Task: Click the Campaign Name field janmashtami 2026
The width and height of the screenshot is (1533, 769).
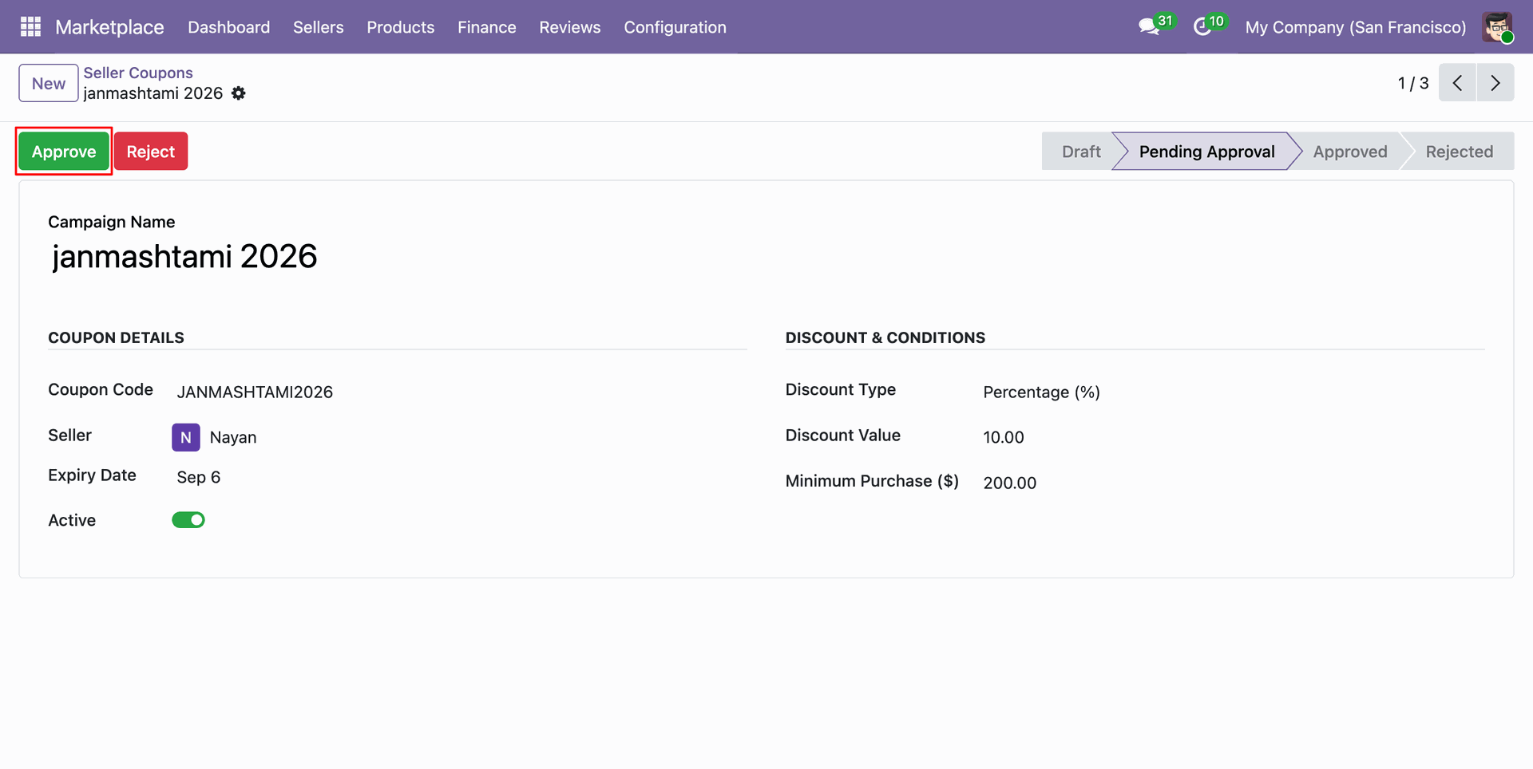Action: (x=184, y=257)
